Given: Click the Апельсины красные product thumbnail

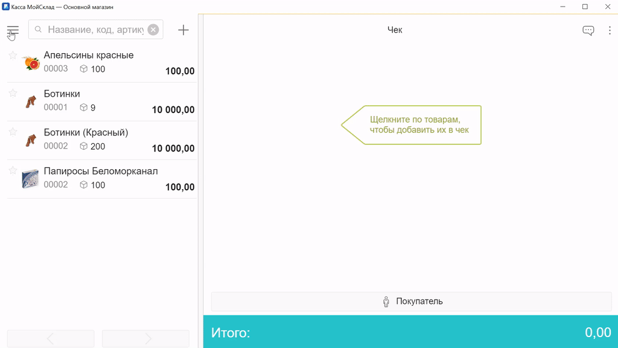Looking at the screenshot, I should tap(31, 63).
